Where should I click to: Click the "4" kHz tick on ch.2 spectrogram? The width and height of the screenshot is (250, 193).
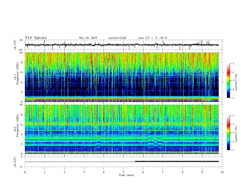click(22, 134)
